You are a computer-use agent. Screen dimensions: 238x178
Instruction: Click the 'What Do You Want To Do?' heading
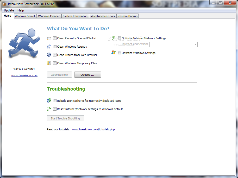pyautogui.click(x=78, y=29)
